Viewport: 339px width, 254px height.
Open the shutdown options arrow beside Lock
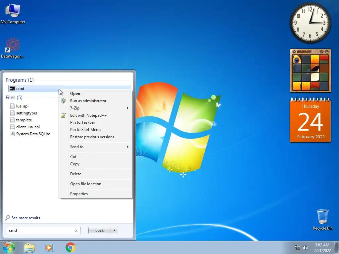(114, 231)
